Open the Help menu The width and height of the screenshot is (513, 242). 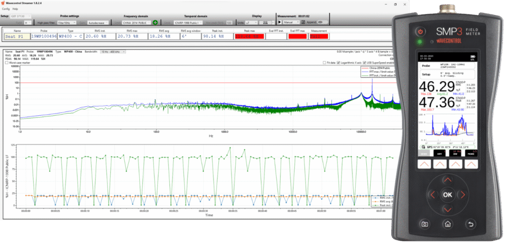coord(15,9)
